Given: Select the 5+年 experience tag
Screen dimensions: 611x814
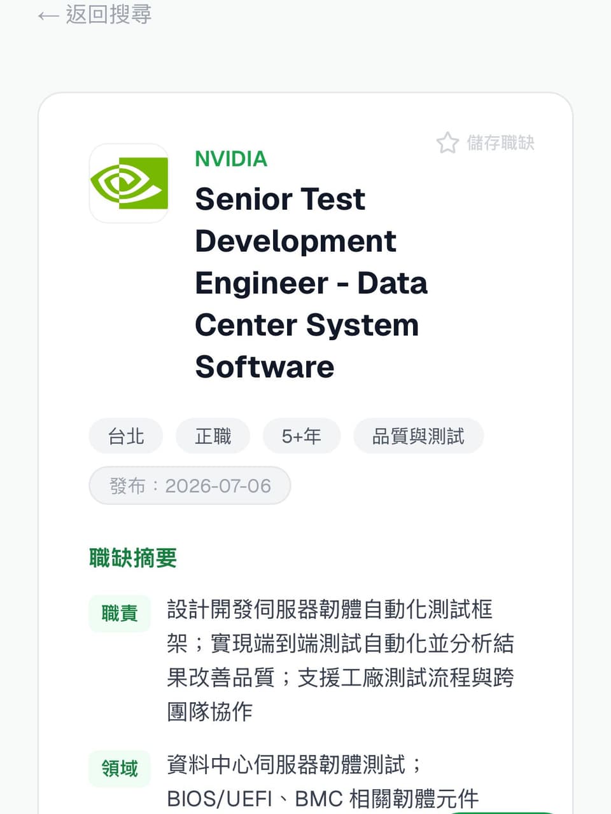Looking at the screenshot, I should point(302,436).
